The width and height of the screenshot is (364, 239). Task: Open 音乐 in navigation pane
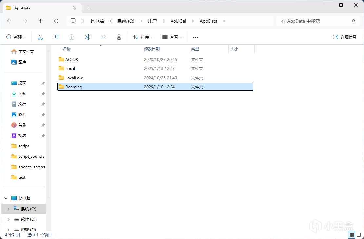coord(23,125)
